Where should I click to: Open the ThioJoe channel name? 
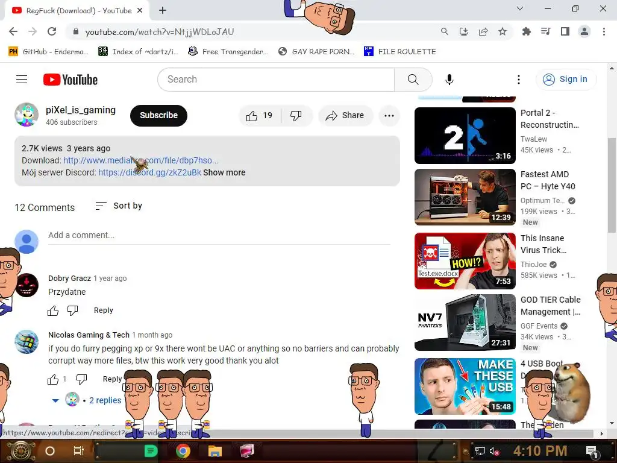pos(534,265)
